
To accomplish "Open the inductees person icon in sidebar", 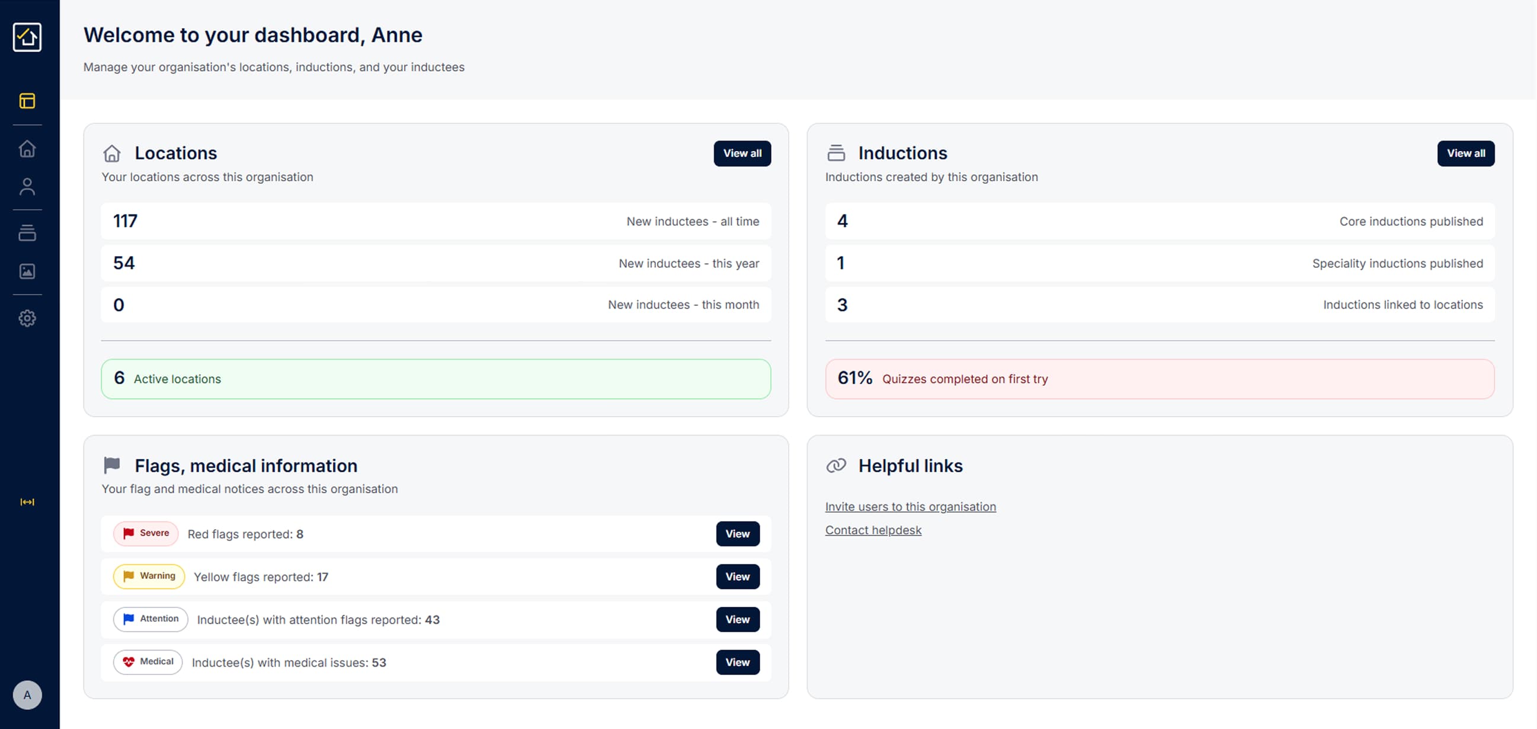I will pos(27,186).
